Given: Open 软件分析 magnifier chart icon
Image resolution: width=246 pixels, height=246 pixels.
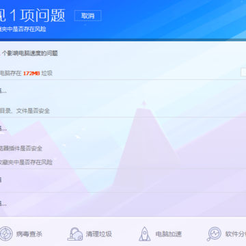Looking at the screenshot, I should tap(214, 234).
